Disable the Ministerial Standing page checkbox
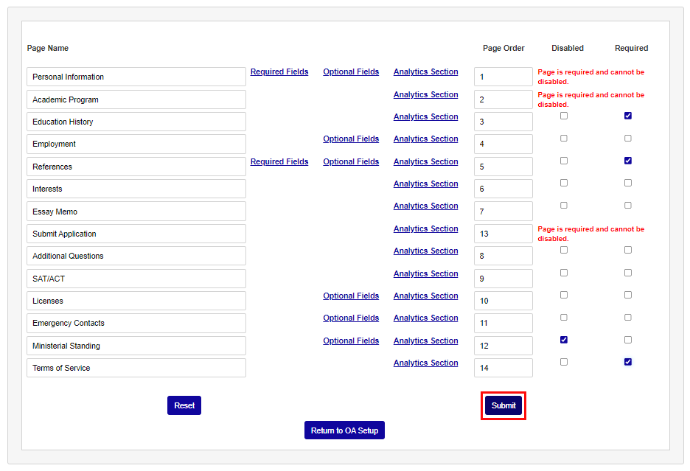The width and height of the screenshot is (690, 471). coord(563,340)
